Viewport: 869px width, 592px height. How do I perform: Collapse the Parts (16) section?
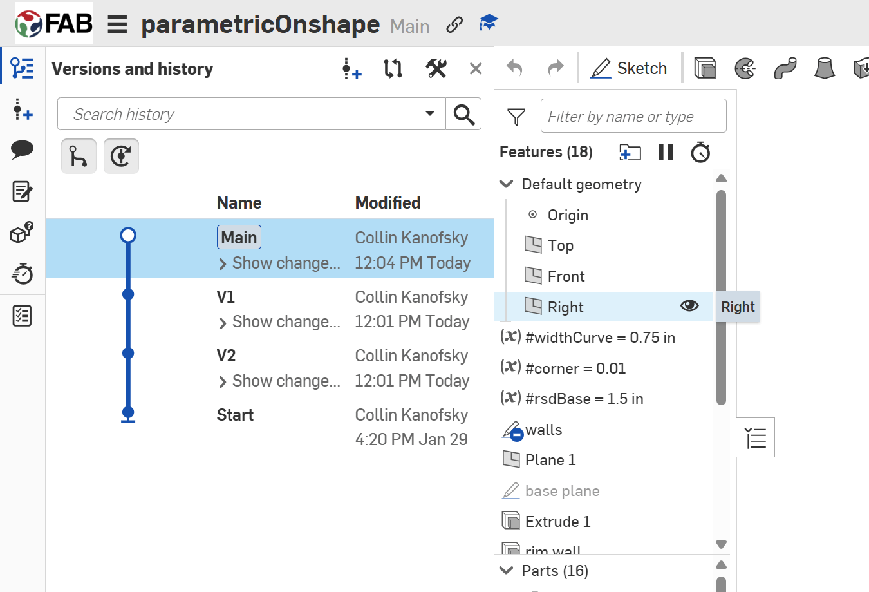click(x=507, y=571)
